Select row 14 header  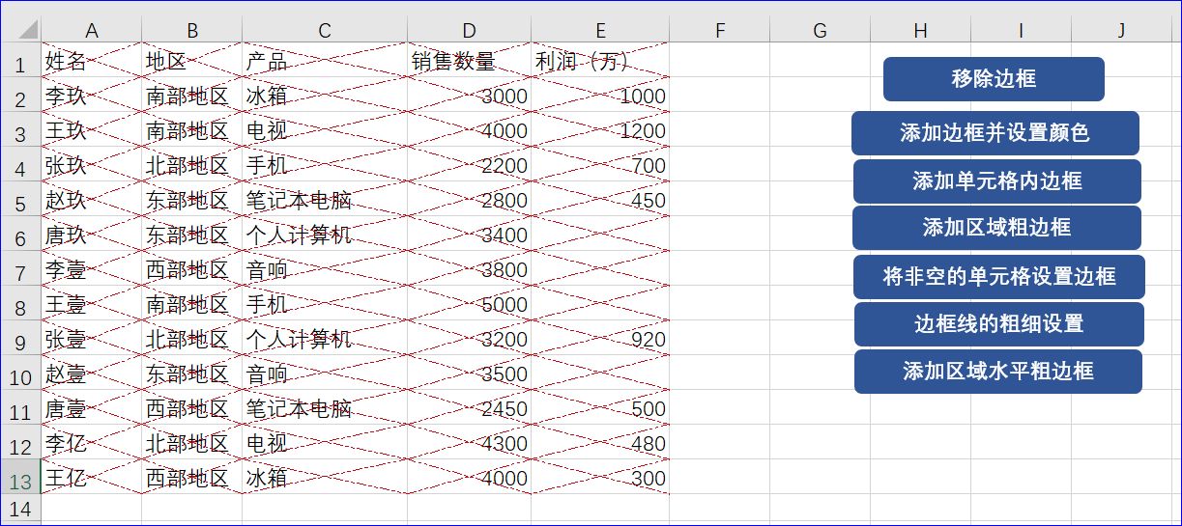click(x=20, y=510)
